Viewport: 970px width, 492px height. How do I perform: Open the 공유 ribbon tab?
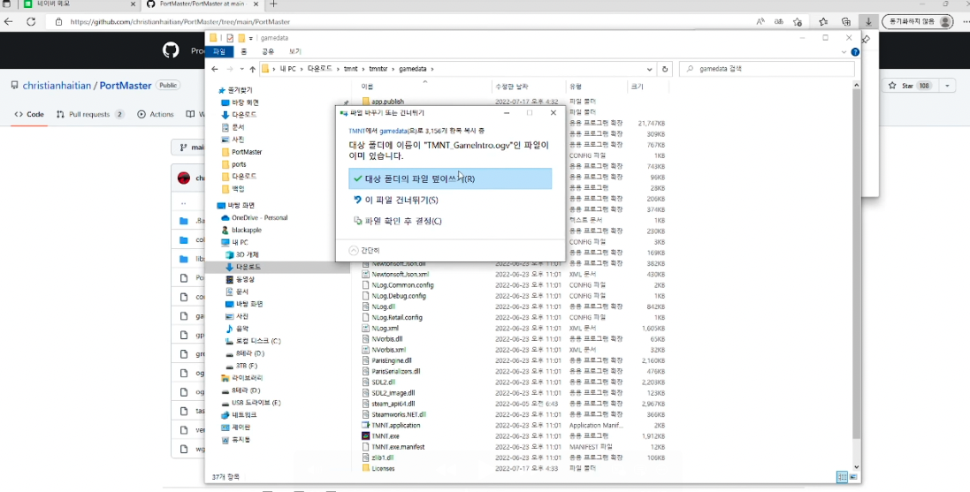268,52
